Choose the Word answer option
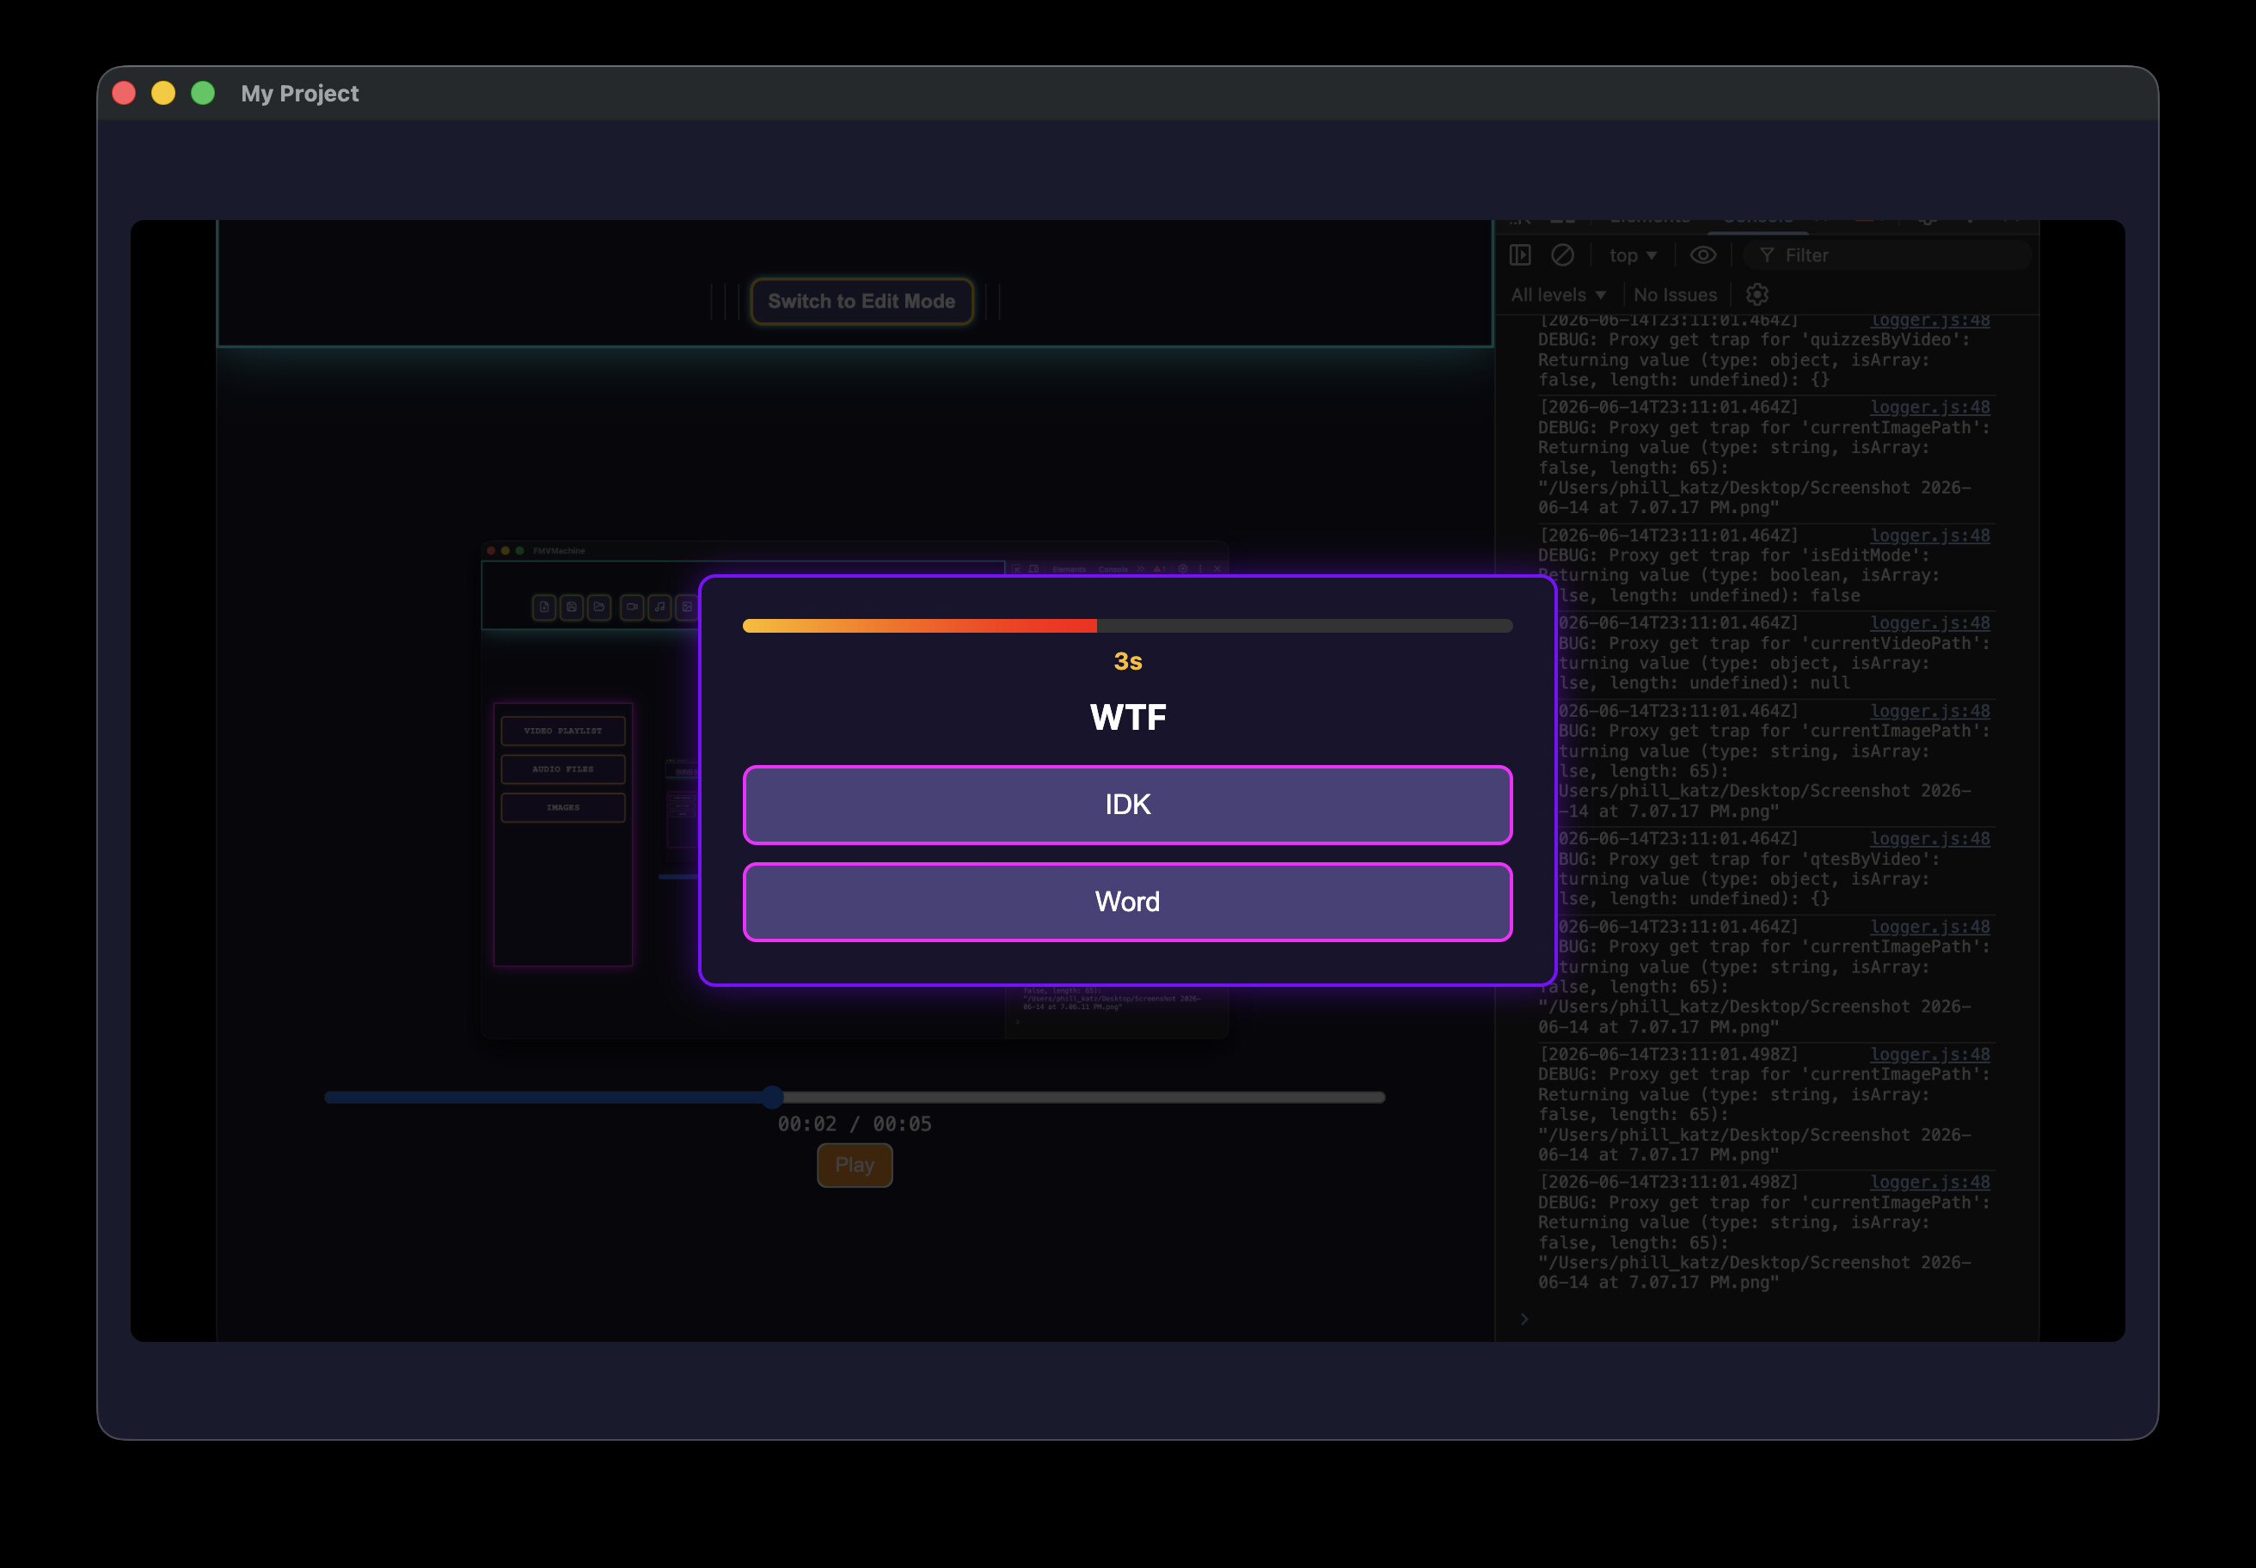Screen dimensions: 2256x1568 (1127, 902)
